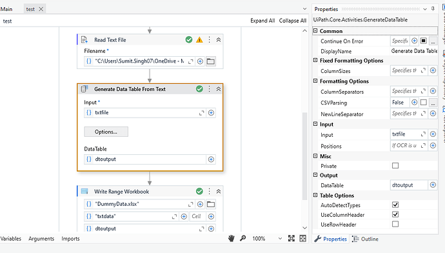Image resolution: width=445 pixels, height=253 pixels.
Task: Click plus button next to txtdata sheet field
Action: [184, 217]
